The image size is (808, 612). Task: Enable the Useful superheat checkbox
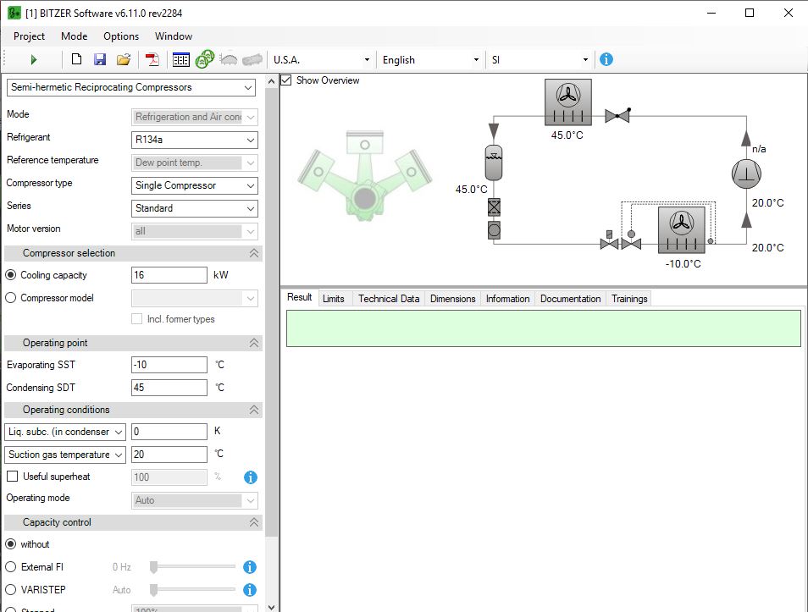13,477
